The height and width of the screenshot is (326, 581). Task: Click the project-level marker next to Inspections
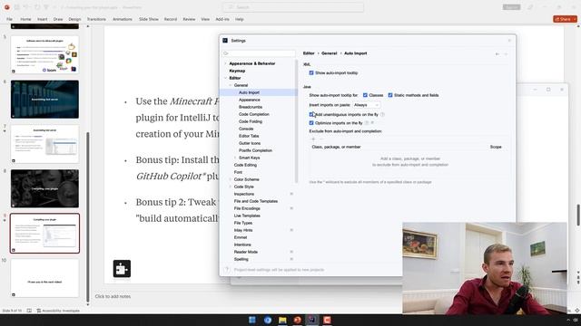291,194
